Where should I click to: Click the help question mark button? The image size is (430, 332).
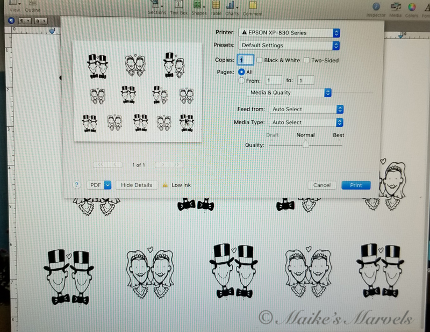pos(77,185)
